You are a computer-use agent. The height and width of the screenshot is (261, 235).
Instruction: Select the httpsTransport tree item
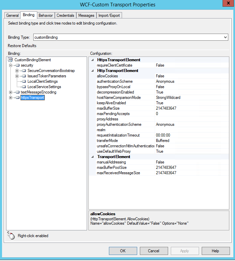(33, 98)
